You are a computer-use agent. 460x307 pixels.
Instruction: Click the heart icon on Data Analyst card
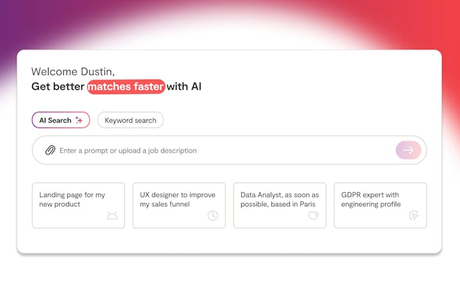[x=313, y=216]
